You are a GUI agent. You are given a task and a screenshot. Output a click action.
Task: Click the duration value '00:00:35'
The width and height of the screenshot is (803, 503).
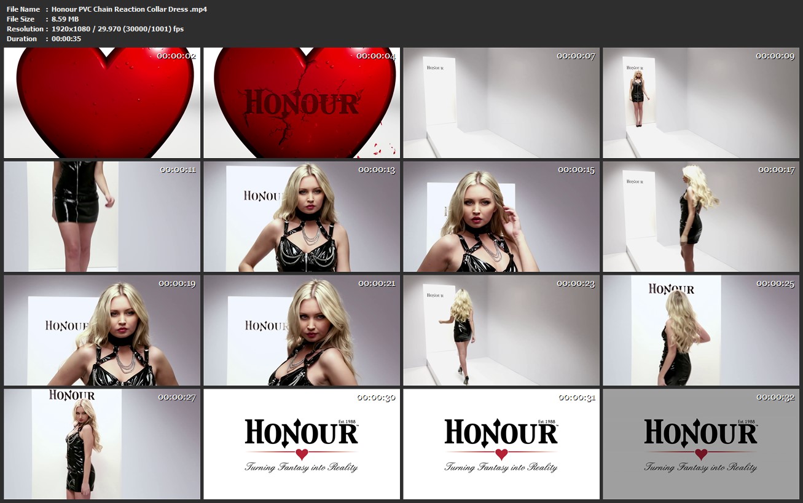tap(66, 39)
